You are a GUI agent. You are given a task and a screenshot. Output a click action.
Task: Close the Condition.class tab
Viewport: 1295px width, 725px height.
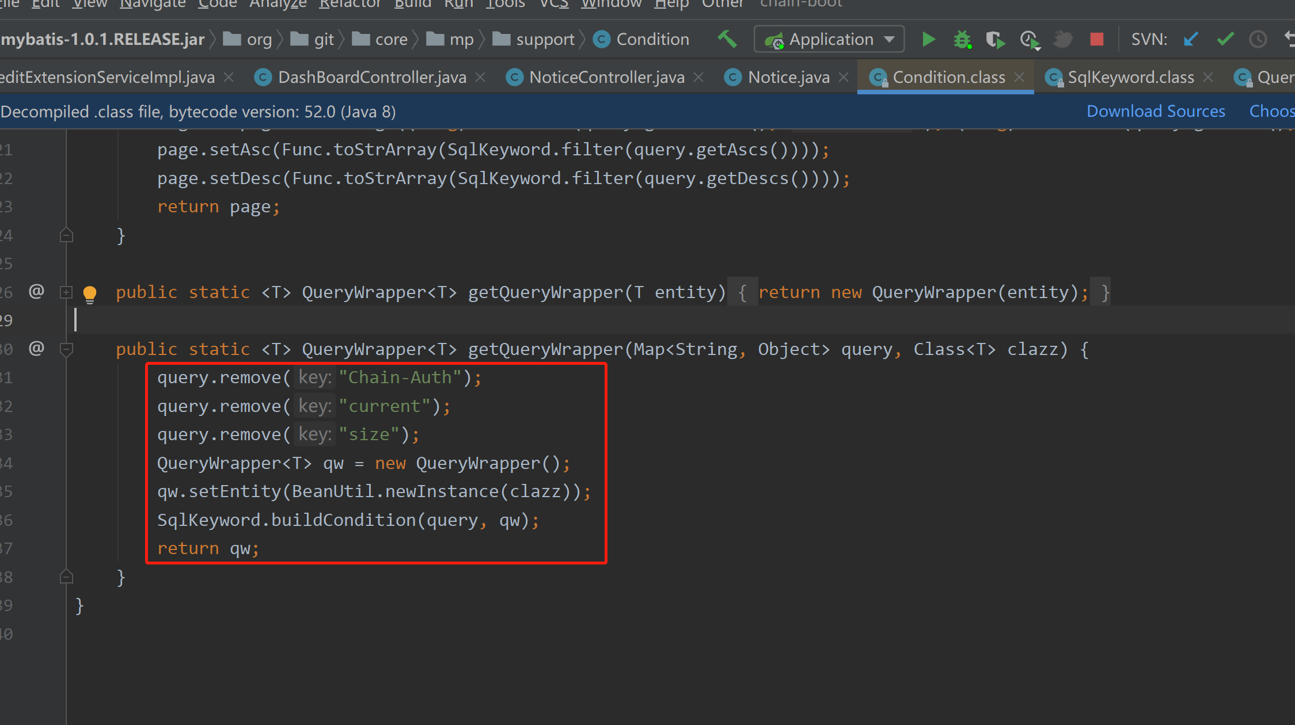pos(1019,77)
